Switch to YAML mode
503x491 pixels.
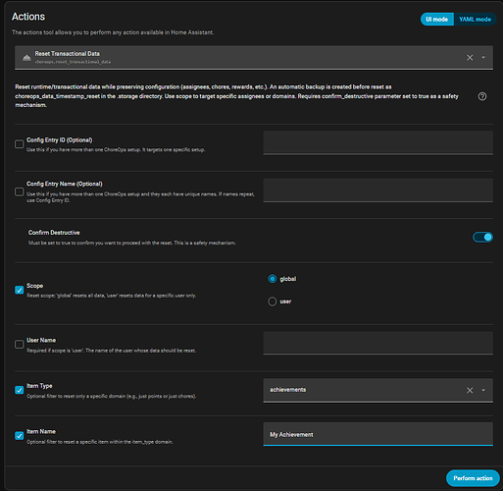(x=475, y=20)
